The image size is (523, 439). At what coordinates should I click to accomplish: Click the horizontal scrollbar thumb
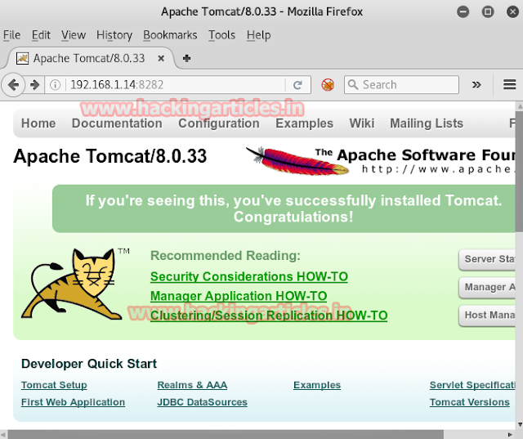click(x=226, y=435)
